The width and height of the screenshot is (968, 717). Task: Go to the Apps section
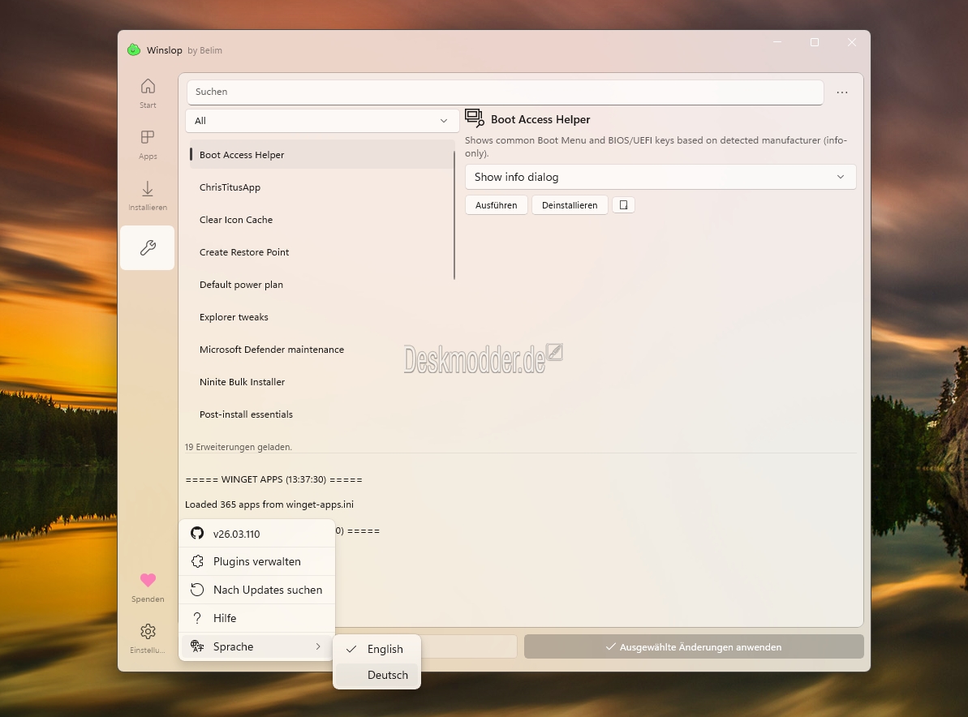click(x=148, y=144)
